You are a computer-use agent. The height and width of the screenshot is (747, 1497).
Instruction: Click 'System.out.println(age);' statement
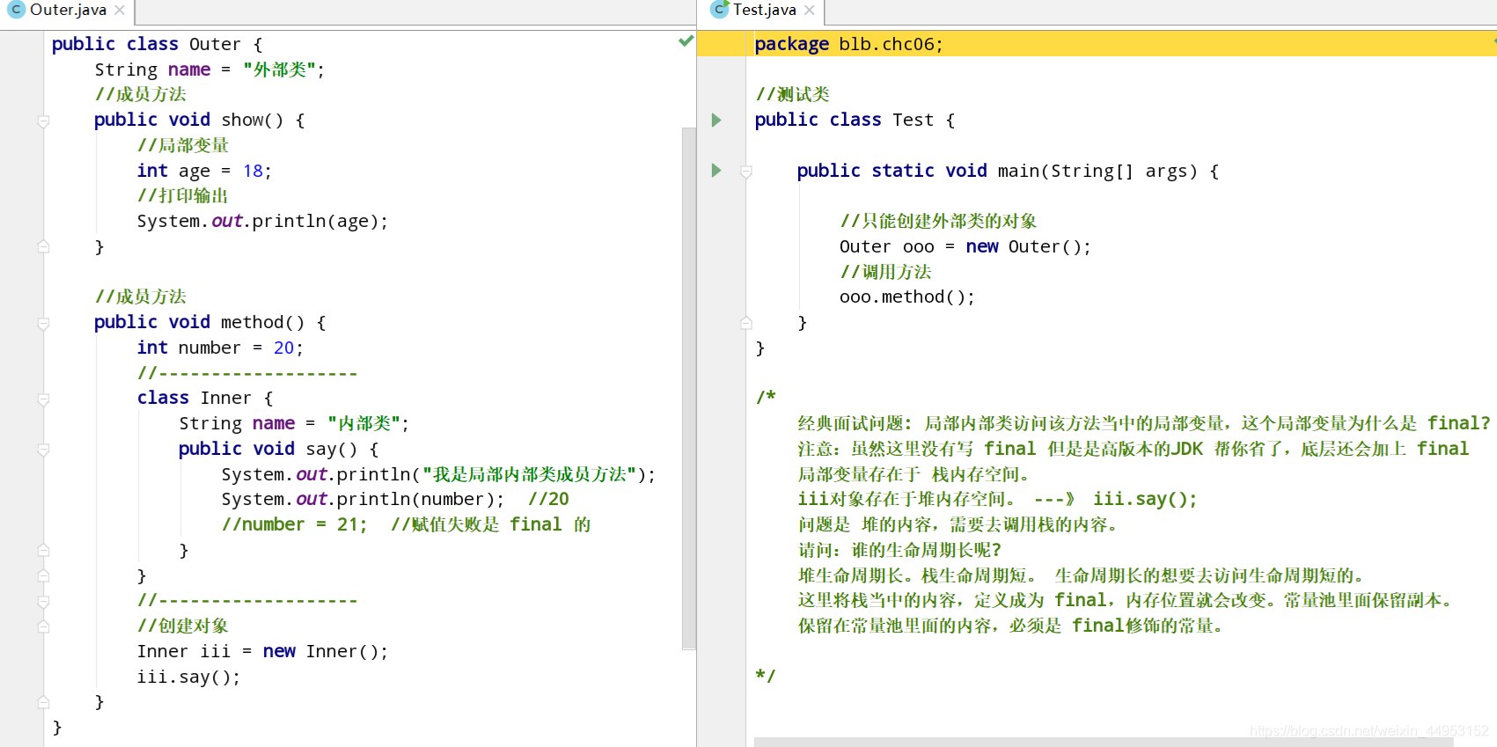262,221
